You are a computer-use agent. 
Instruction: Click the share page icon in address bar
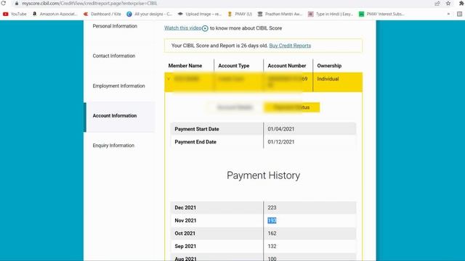tap(437, 3)
